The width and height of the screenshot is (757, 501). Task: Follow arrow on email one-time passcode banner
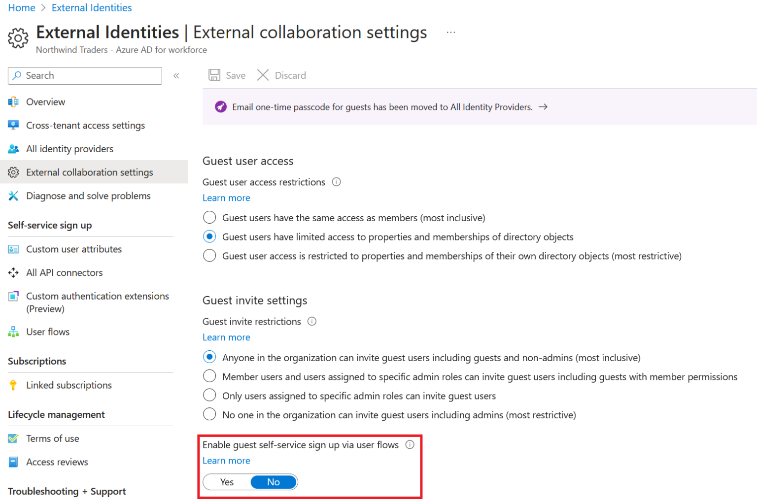[543, 107]
